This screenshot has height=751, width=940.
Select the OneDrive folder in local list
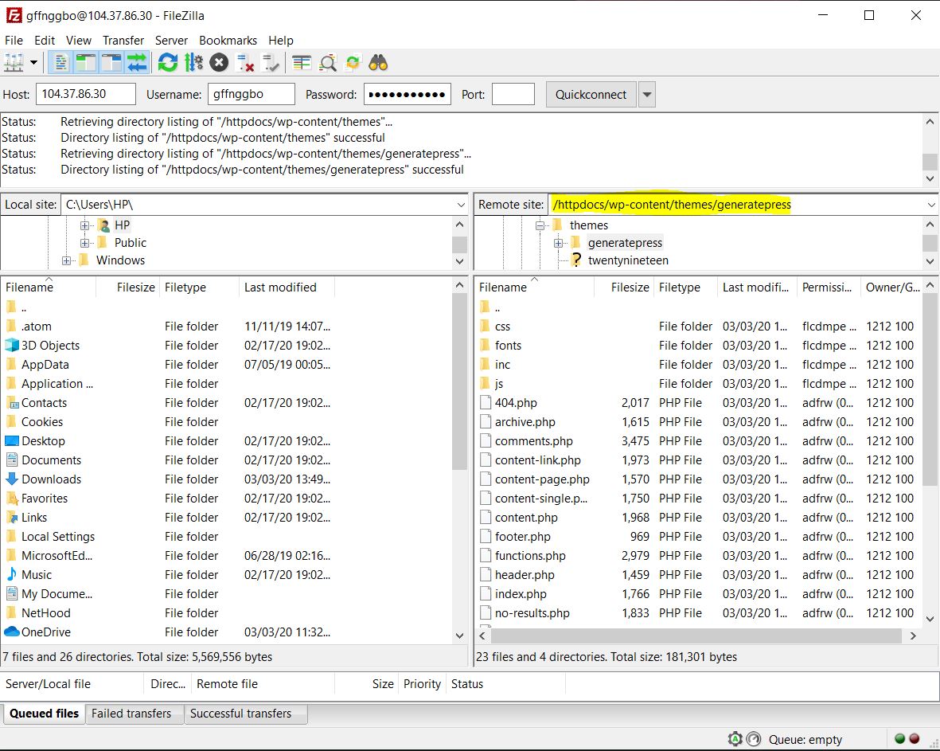point(46,632)
